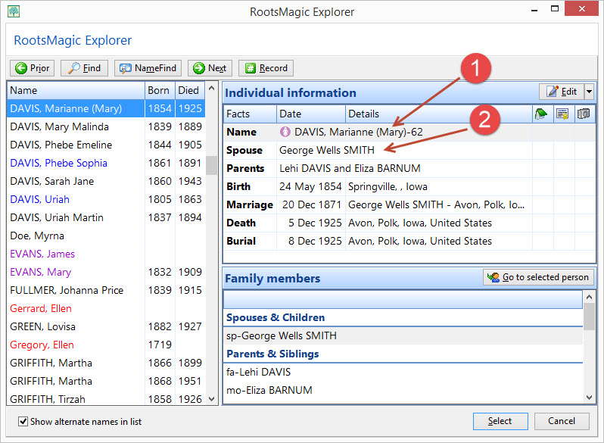Image resolution: width=604 pixels, height=443 pixels.
Task: Sort list by the Name column header
Action: (76, 90)
